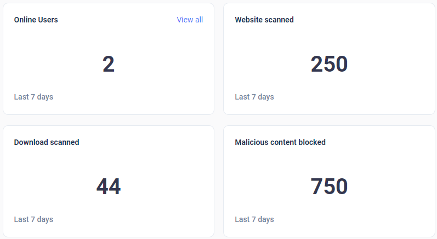This screenshot has height=239, width=437.
Task: View all online users list
Action: (x=190, y=20)
